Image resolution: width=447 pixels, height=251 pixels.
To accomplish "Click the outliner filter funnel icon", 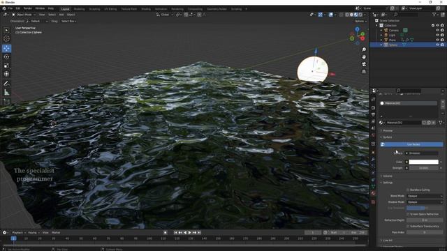I will pyautogui.click(x=434, y=15).
